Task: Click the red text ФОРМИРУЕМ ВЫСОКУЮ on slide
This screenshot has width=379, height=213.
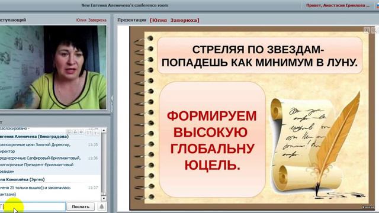Action: pos(211,124)
